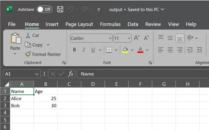Switch to the Data tab
The image size is (209, 130).
[133, 24]
